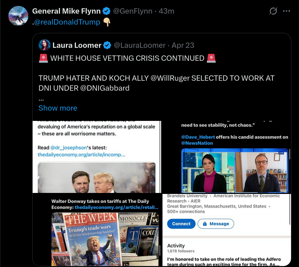Open the NewsNation interview screenshot image
This screenshot has height=267, width=299.
coord(227,157)
